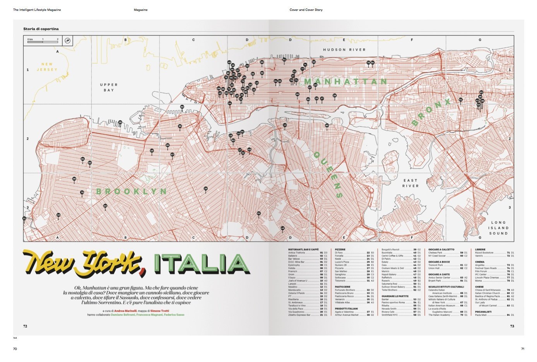537x362 pixels.
Task: Click the compass icon beside the scale bar
Action: [68, 40]
